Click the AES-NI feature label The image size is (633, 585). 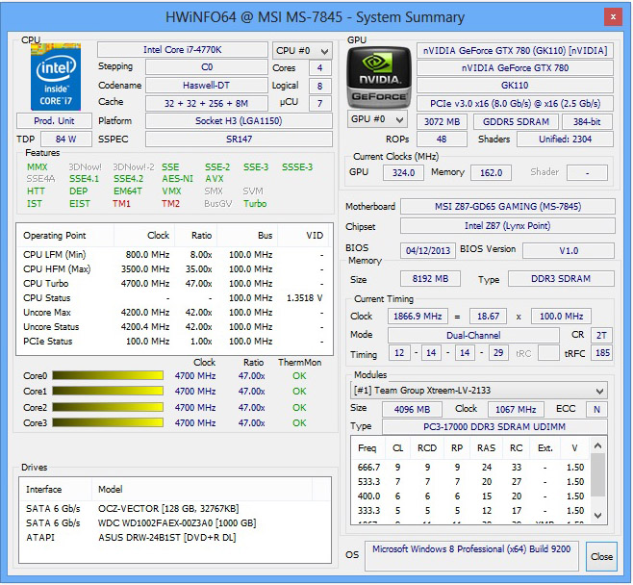pos(177,179)
